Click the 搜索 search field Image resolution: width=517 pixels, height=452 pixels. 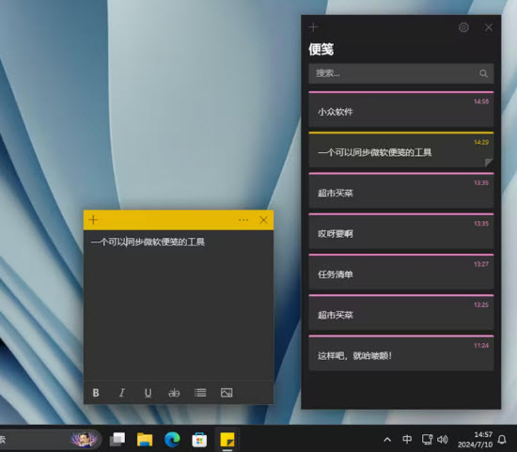401,73
